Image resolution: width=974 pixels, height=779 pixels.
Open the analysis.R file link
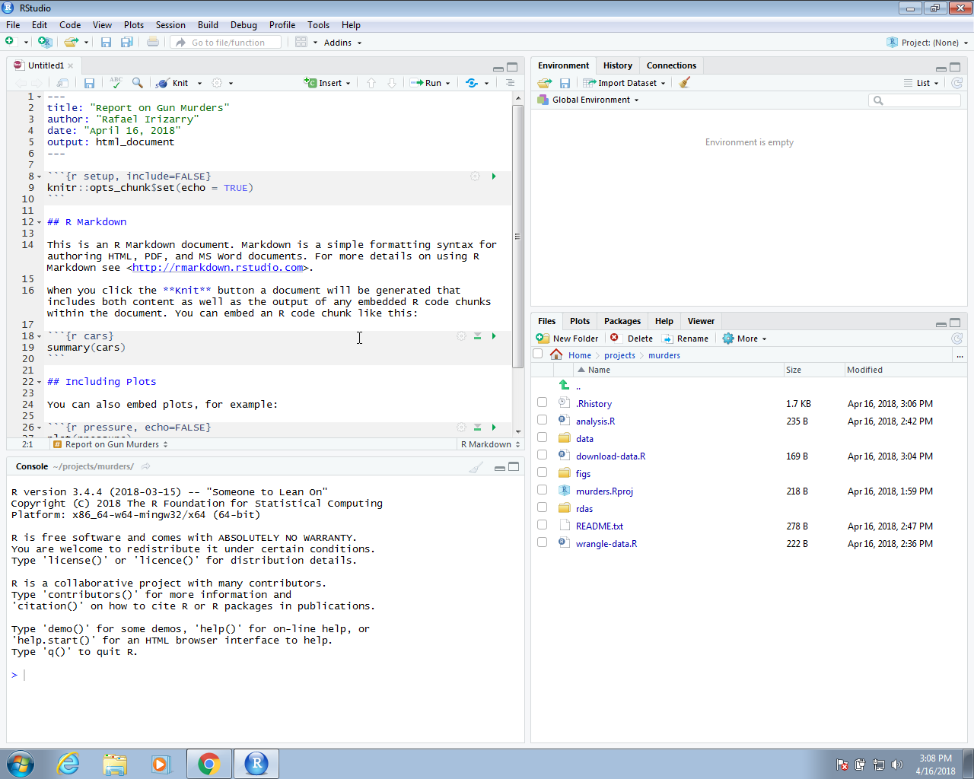(595, 421)
